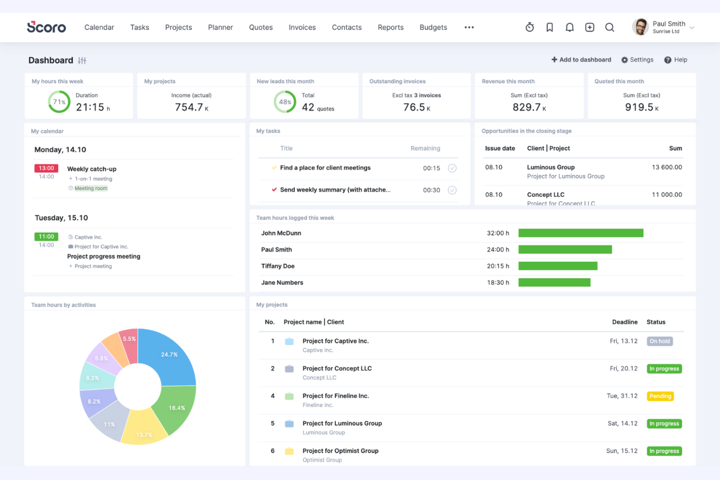The width and height of the screenshot is (720, 480).
Task: Click the briefcase icon for Project for Luminous Group
Action: 289,424
